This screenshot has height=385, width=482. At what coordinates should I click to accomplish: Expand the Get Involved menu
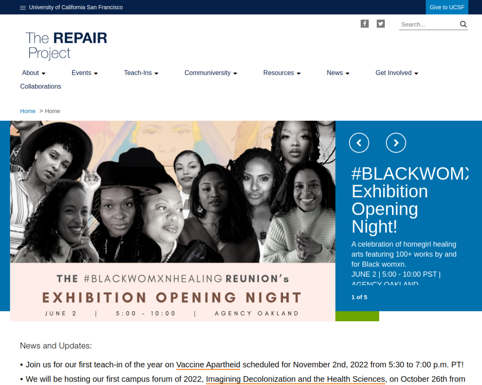point(397,73)
